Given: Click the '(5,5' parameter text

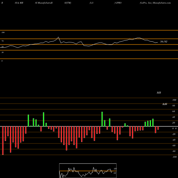Looking at the screenshot, I should (91, 3).
